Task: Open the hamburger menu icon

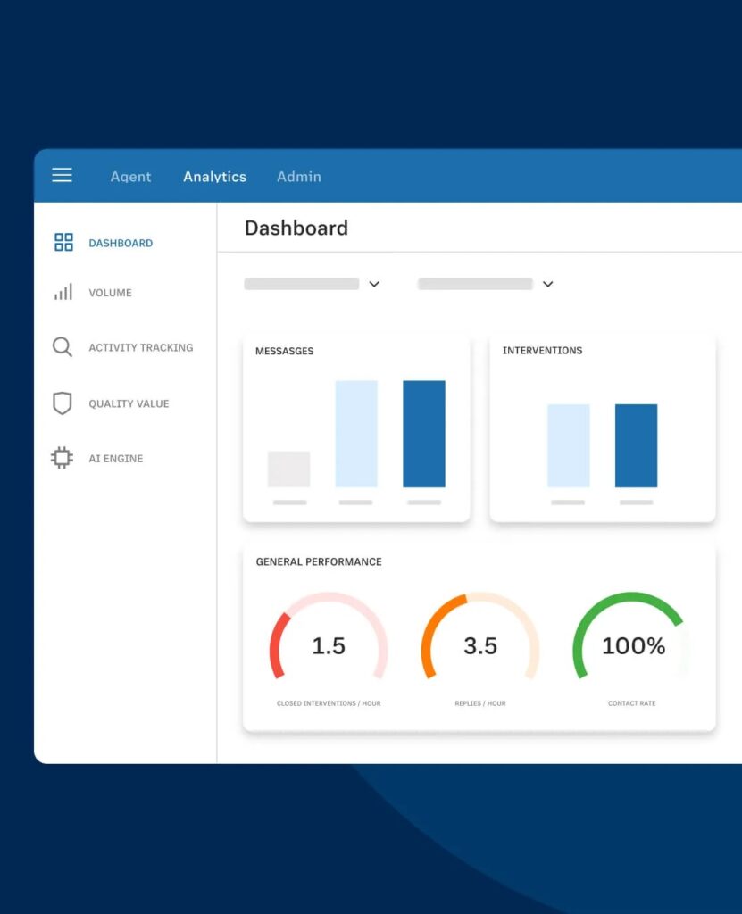Action: 62,176
